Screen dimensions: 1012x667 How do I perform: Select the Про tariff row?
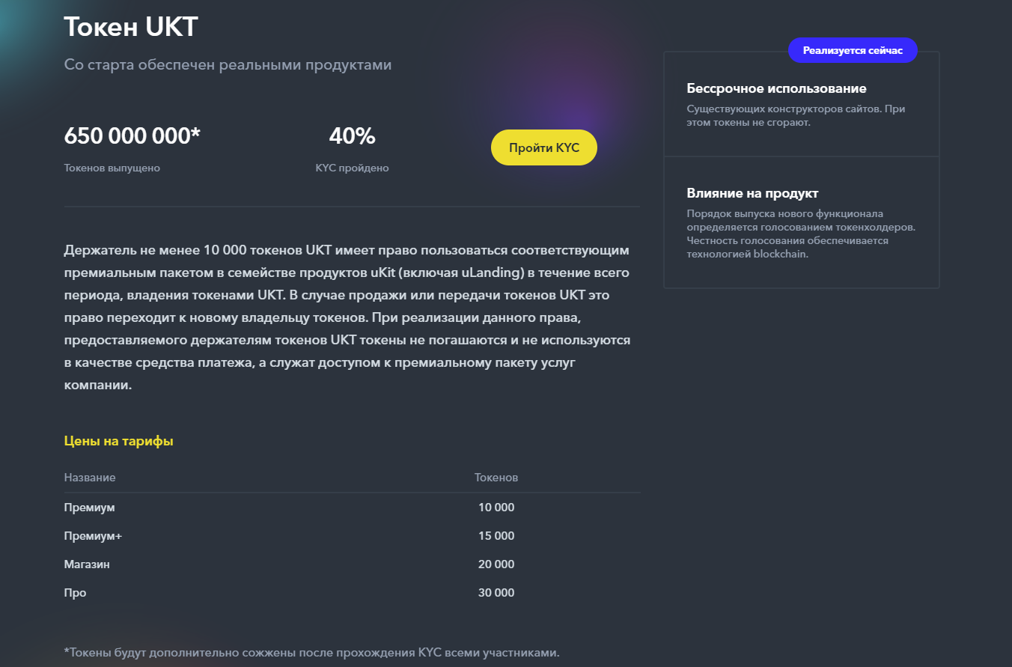pyautogui.click(x=353, y=593)
